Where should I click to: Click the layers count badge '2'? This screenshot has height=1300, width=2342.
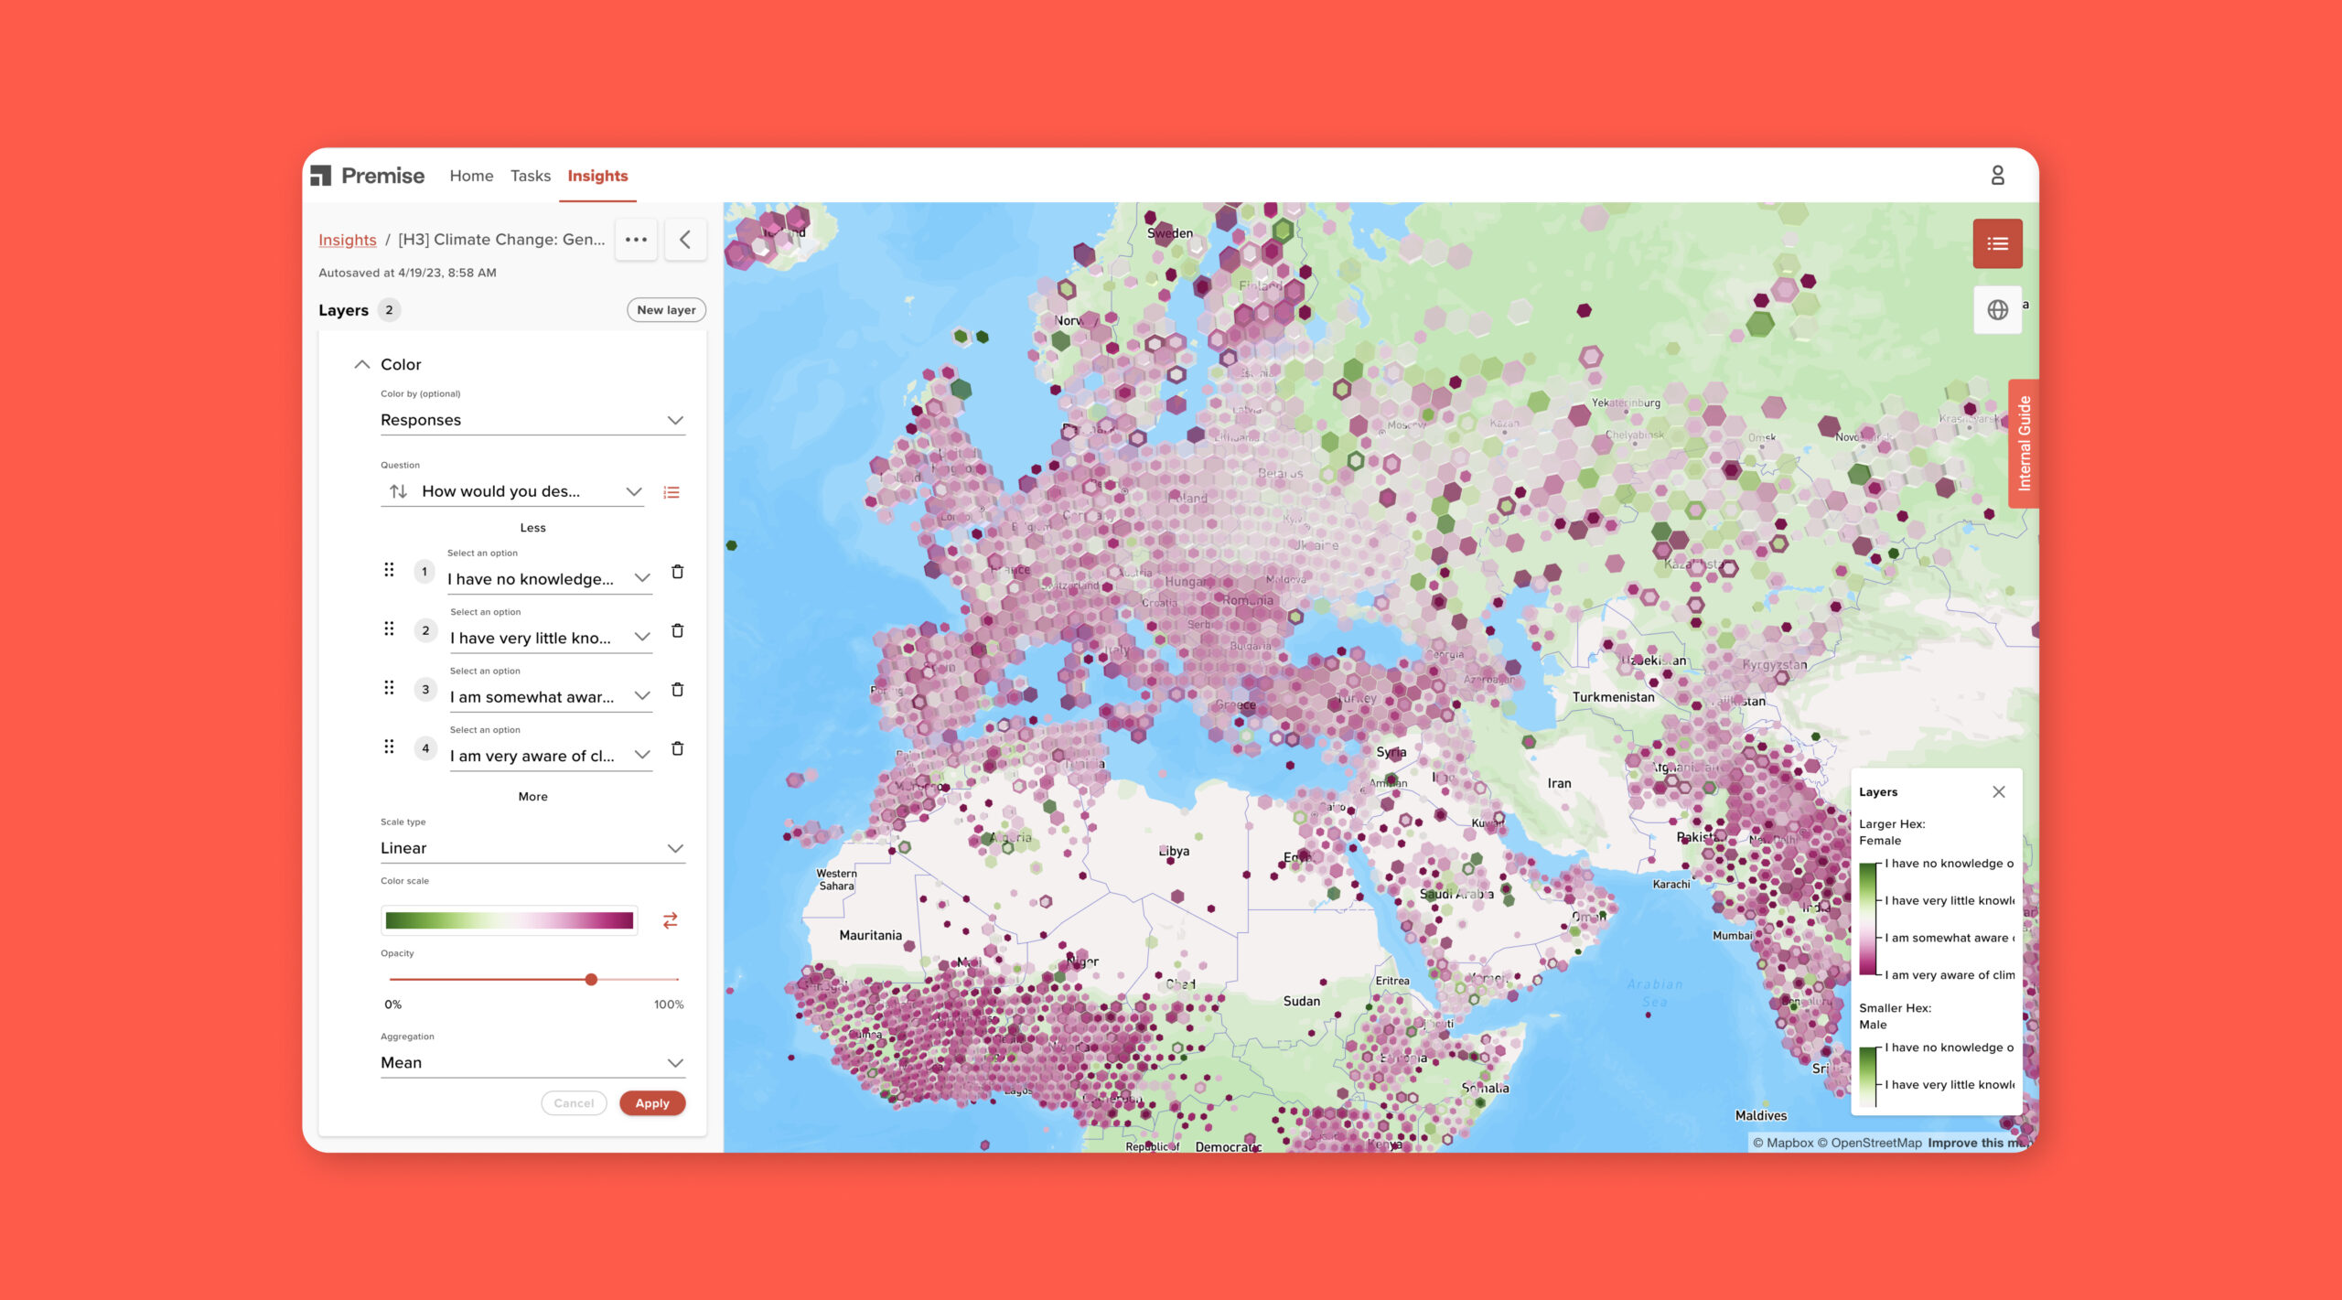389,310
